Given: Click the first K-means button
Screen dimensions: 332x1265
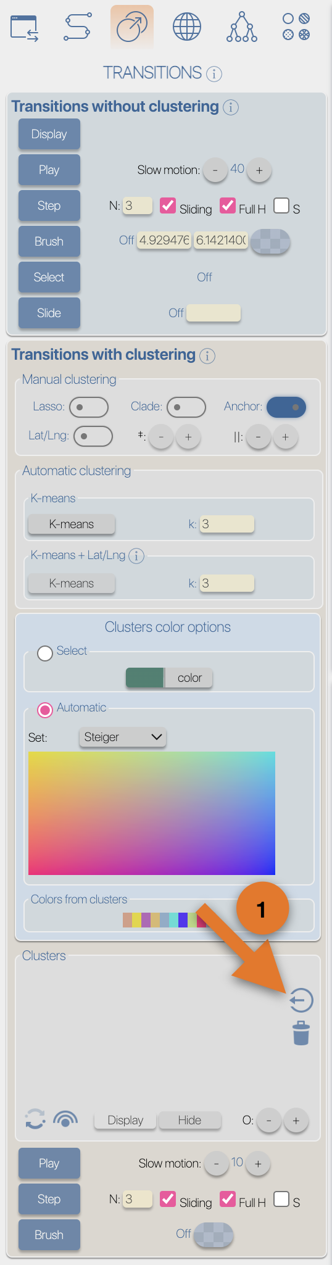Looking at the screenshot, I should tap(72, 525).
